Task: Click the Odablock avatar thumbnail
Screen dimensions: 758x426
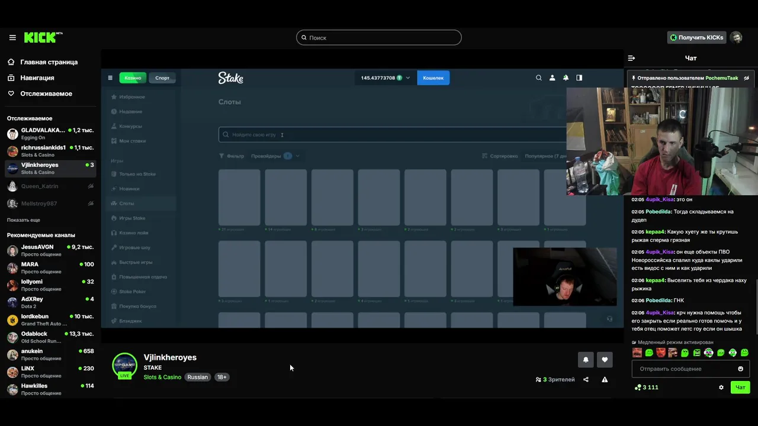Action: 12,338
